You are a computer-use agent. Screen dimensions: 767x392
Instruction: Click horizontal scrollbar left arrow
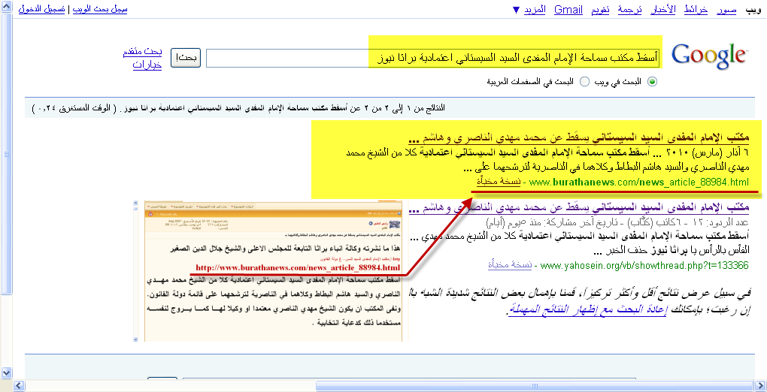click(17, 386)
